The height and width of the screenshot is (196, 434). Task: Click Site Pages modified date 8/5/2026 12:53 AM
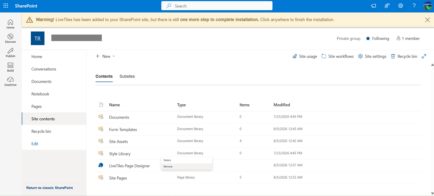pyautogui.click(x=288, y=178)
